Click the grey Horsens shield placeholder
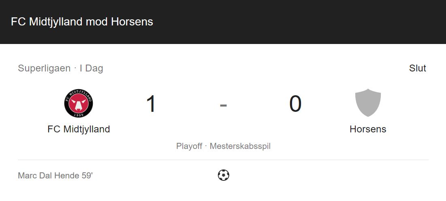This screenshot has height=201, width=446. pyautogui.click(x=368, y=103)
